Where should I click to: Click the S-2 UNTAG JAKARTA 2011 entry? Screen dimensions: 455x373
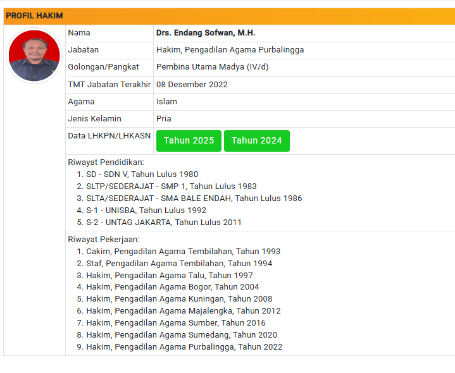pos(164,223)
